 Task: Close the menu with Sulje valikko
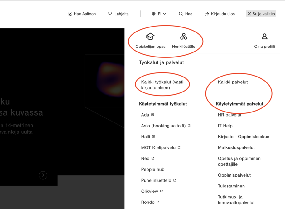261,14
